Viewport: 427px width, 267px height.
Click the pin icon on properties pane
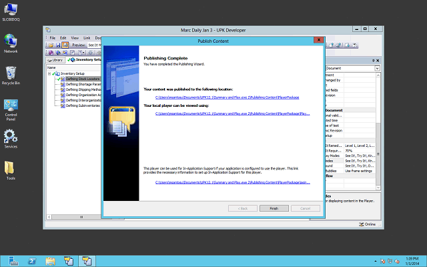click(x=374, y=61)
